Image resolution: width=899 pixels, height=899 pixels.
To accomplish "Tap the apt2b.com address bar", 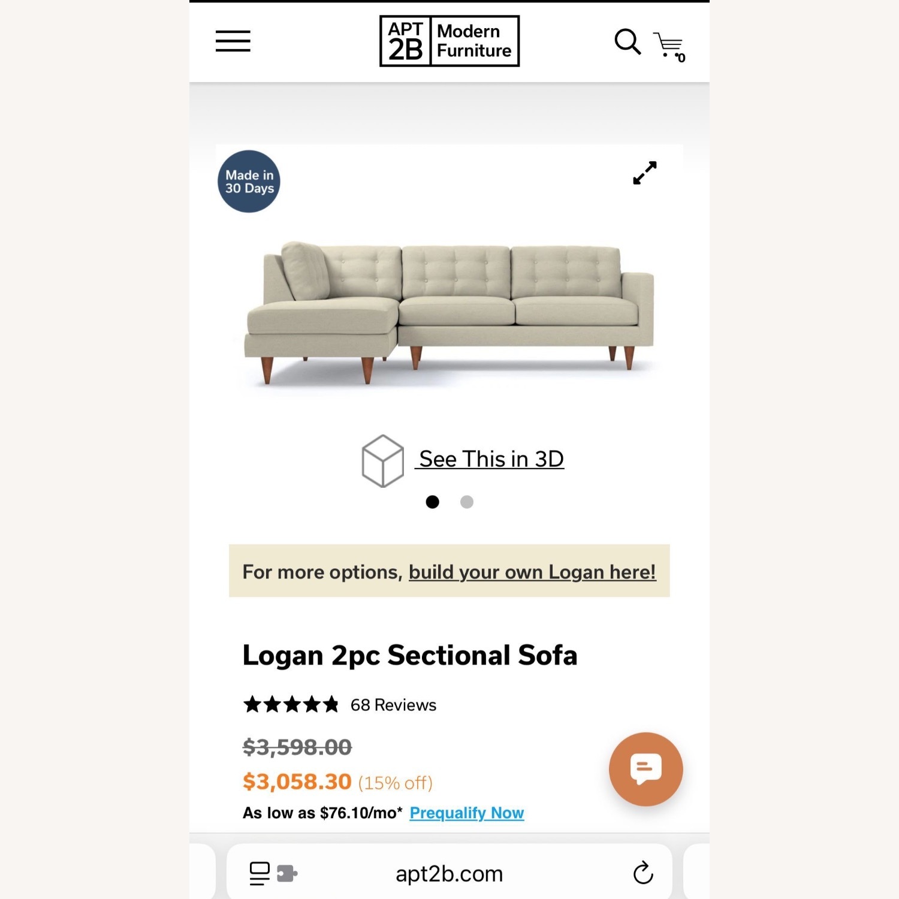I will coord(450,873).
